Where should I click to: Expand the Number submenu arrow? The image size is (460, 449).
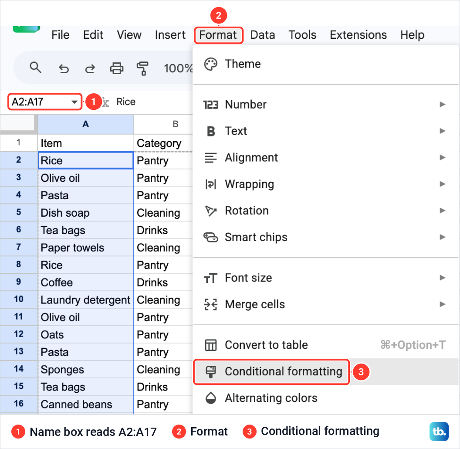[x=443, y=105]
